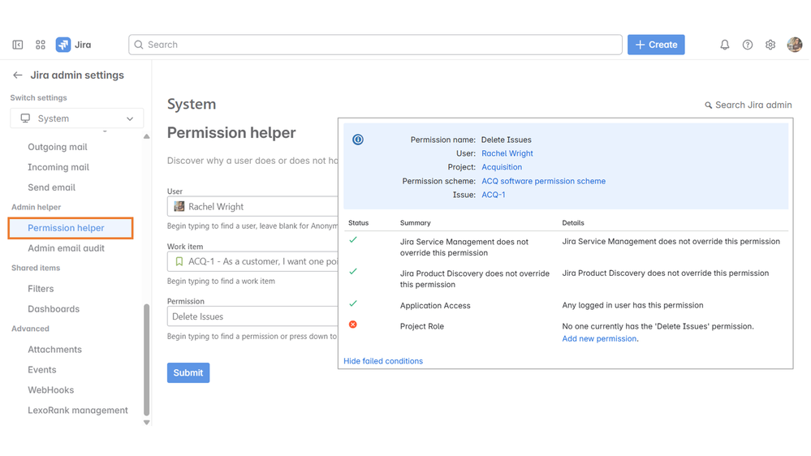This screenshot has width=811, height=456.
Task: Click the Jira logo icon
Action: pyautogui.click(x=63, y=45)
